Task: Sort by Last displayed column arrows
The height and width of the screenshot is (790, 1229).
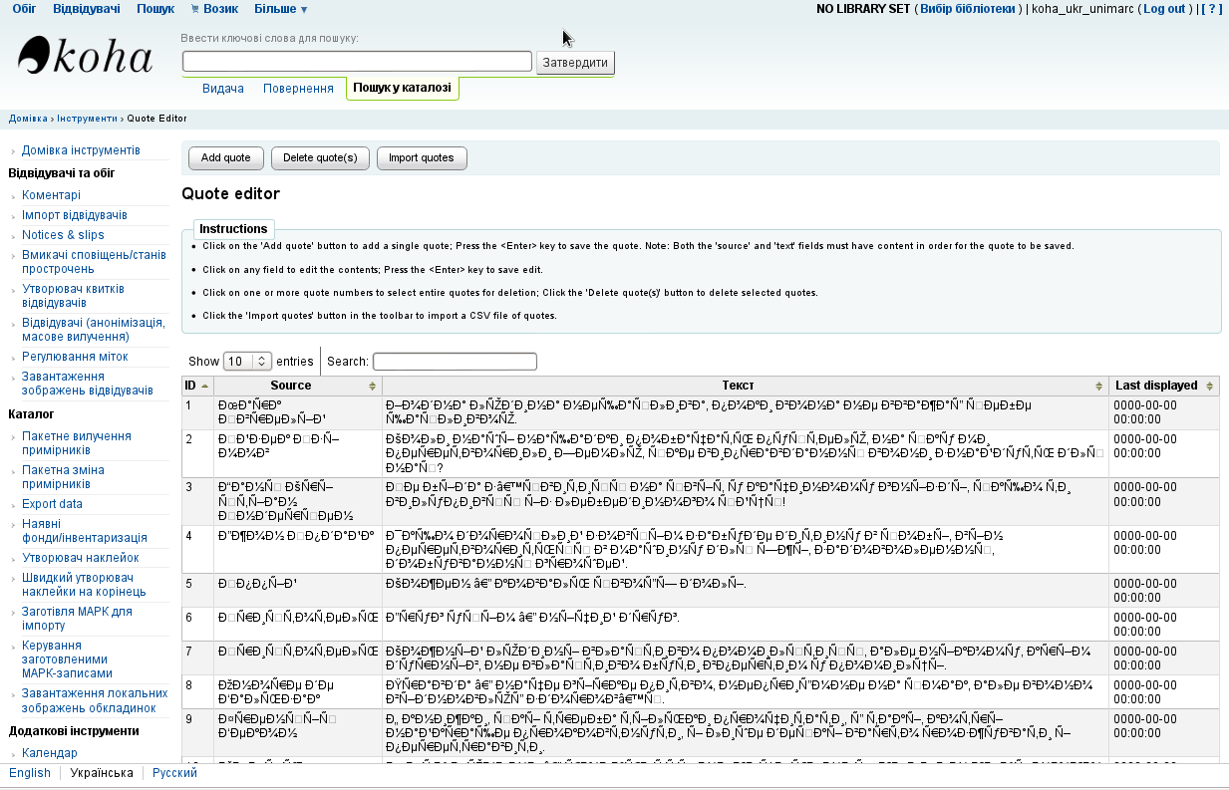Action: pos(1210,386)
